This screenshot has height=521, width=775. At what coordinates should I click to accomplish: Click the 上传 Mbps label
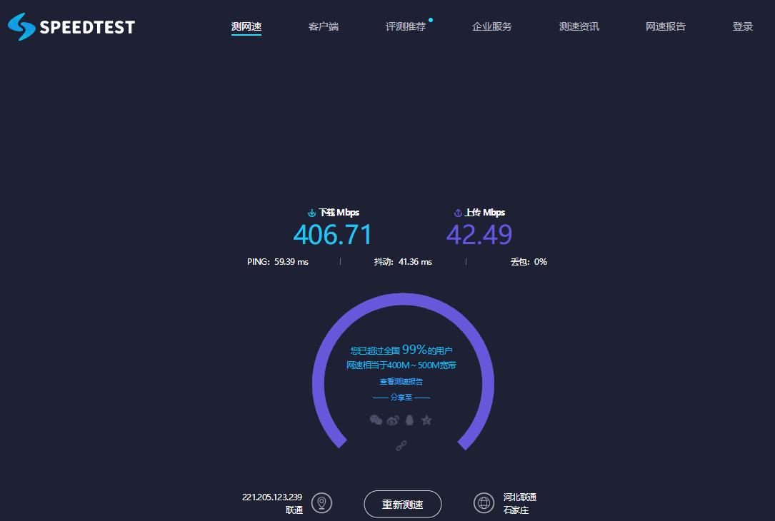click(x=485, y=213)
